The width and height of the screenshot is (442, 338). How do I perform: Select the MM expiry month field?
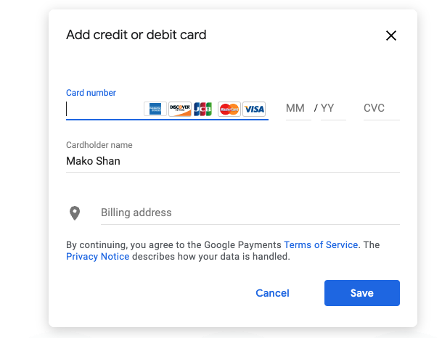click(x=295, y=108)
